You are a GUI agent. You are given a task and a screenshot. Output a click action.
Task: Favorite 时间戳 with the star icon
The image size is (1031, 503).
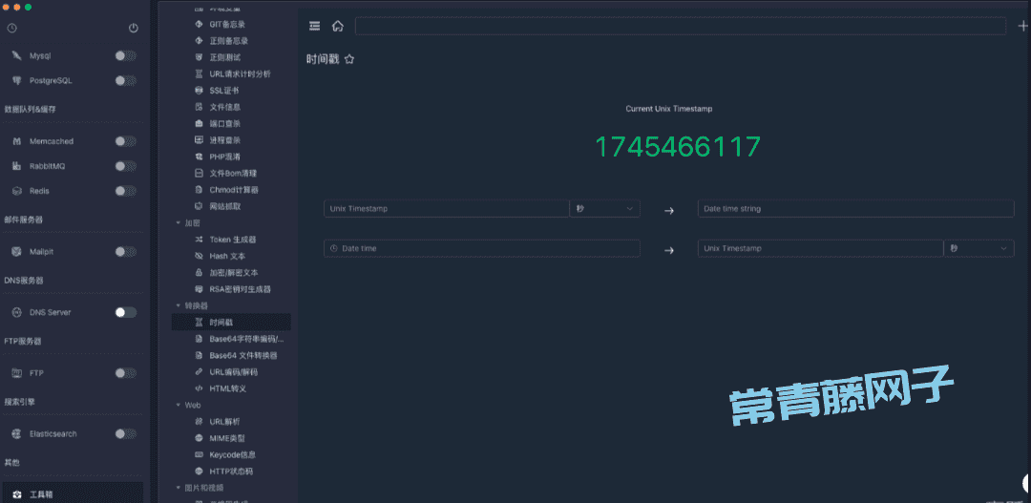(x=349, y=59)
